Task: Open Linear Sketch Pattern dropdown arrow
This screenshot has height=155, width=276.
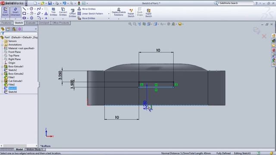Action: tap(109, 13)
